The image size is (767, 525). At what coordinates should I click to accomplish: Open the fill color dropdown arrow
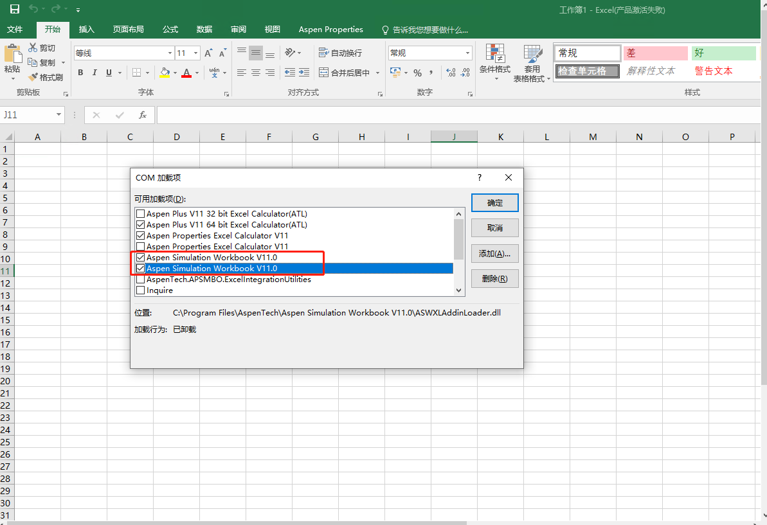tap(175, 73)
